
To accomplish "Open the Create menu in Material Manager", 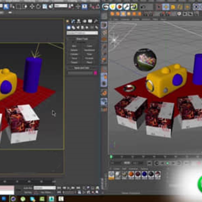I will (117, 169).
